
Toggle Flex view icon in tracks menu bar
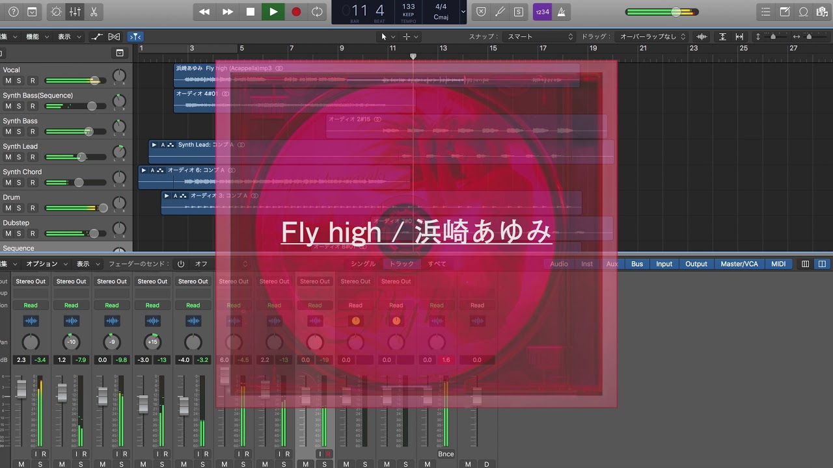[115, 37]
